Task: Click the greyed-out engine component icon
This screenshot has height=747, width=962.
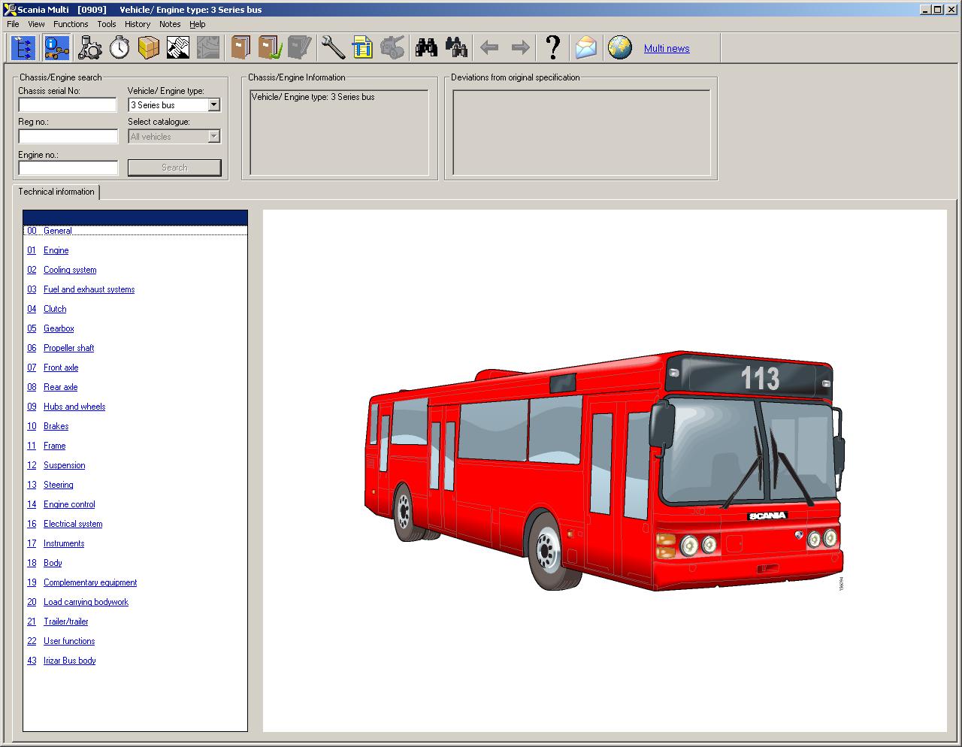Action: (x=392, y=48)
